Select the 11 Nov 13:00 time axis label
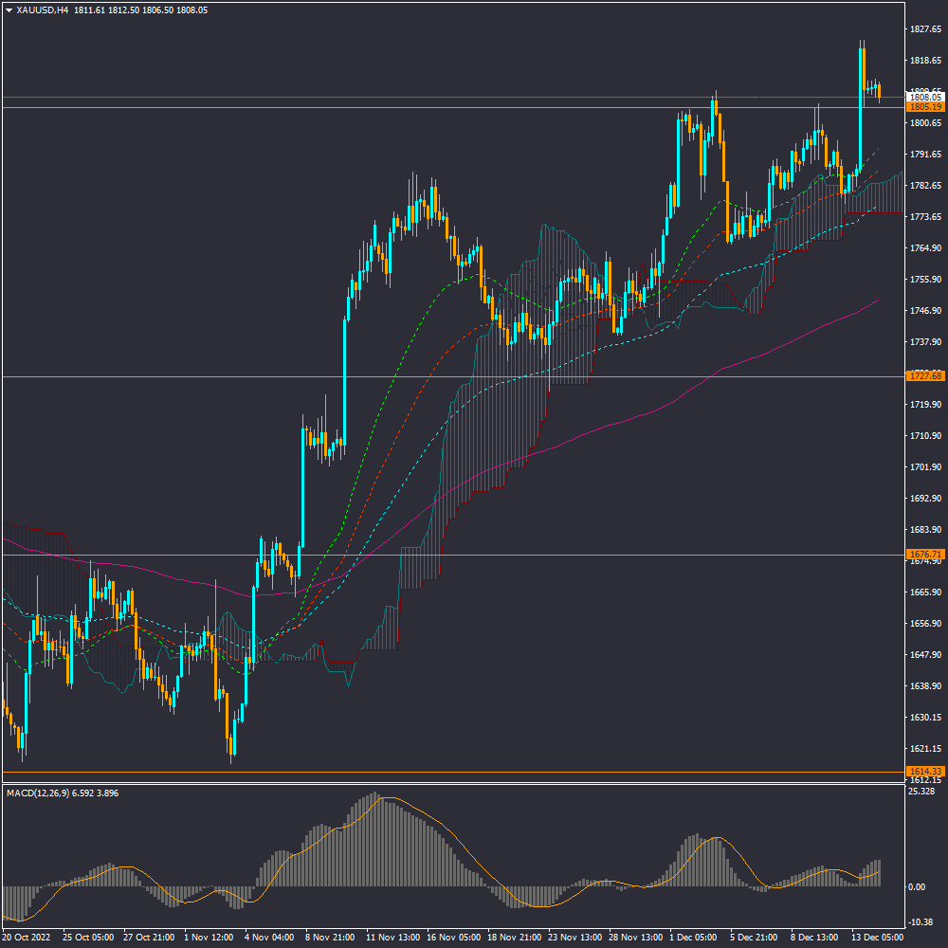The width and height of the screenshot is (948, 948). 392,937
